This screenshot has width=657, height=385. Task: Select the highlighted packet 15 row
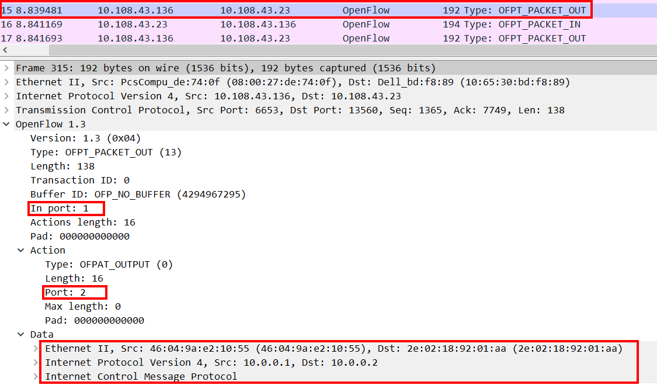pos(234,9)
